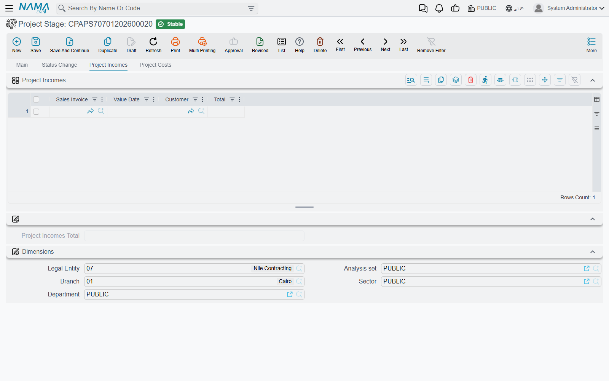Open Sales Invoice column options menu
This screenshot has width=609, height=381.
point(102,99)
